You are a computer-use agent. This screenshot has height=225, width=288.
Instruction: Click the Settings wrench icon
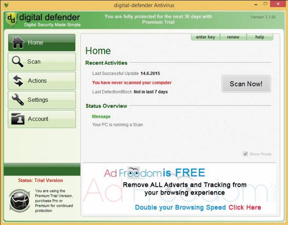tap(18, 99)
